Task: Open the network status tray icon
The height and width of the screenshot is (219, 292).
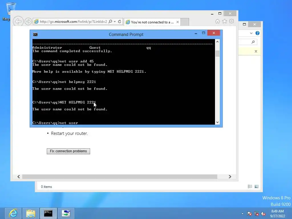Action: click(x=256, y=214)
